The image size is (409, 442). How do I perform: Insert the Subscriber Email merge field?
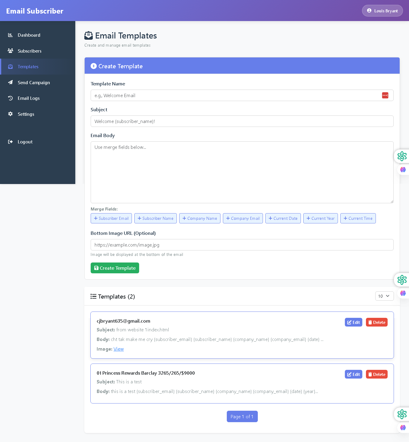point(111,218)
